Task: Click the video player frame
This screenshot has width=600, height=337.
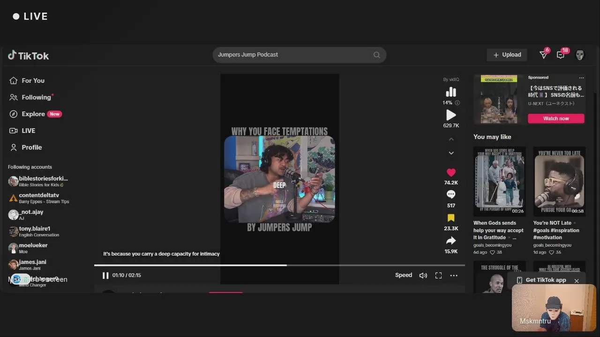Action: point(279,179)
